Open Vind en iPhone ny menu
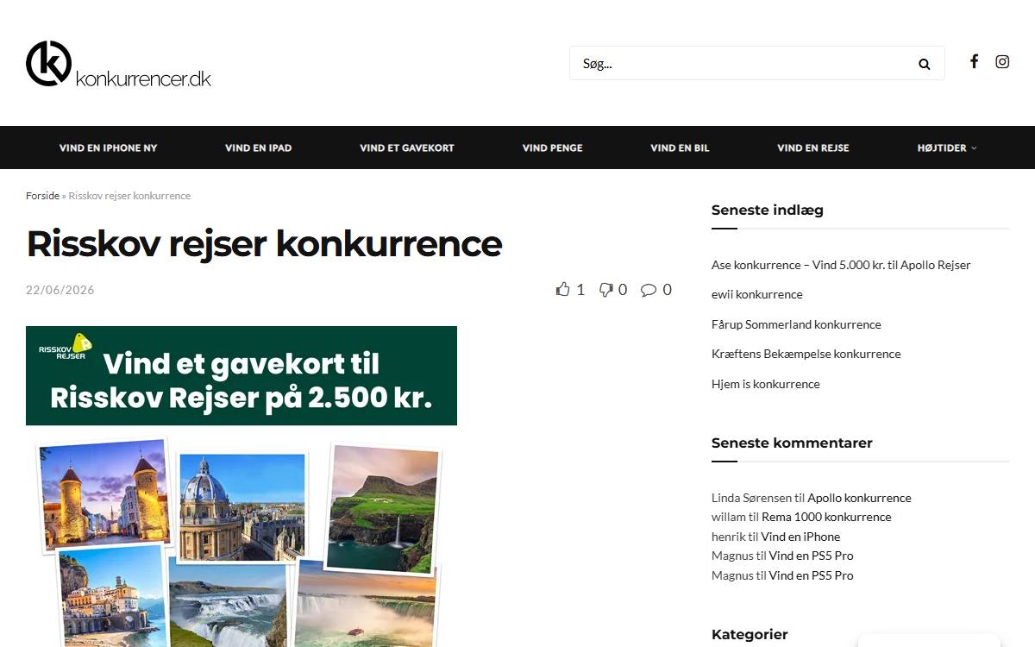 pos(108,148)
